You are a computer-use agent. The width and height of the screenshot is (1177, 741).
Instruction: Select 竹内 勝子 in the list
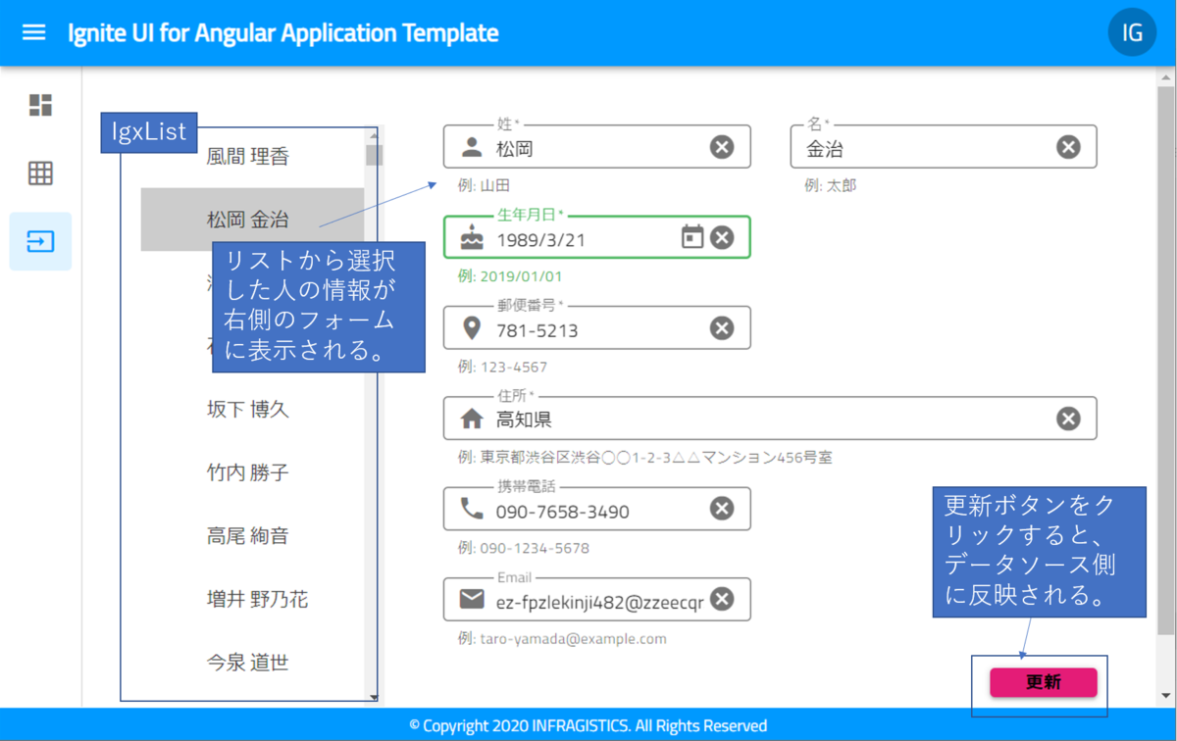(x=252, y=472)
